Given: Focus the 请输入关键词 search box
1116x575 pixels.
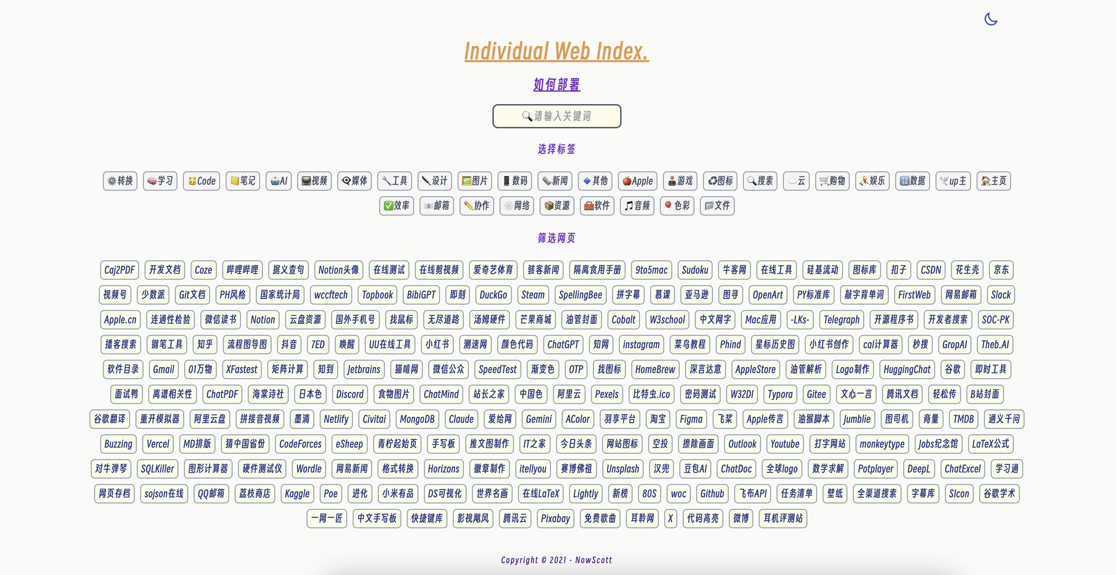Looking at the screenshot, I should click(x=557, y=116).
